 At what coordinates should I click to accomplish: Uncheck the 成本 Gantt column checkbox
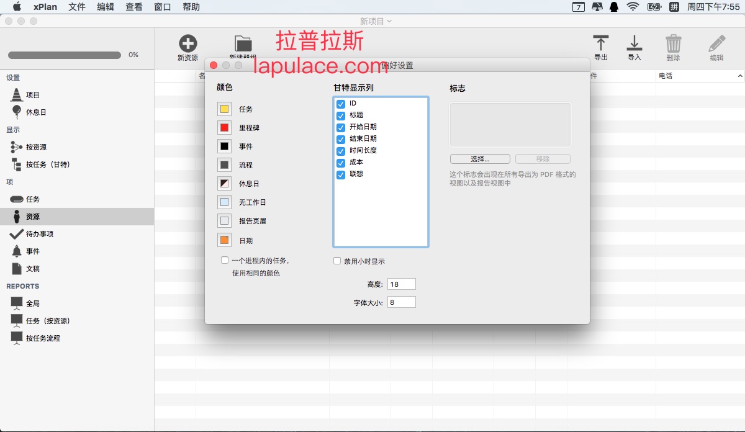[x=340, y=163]
